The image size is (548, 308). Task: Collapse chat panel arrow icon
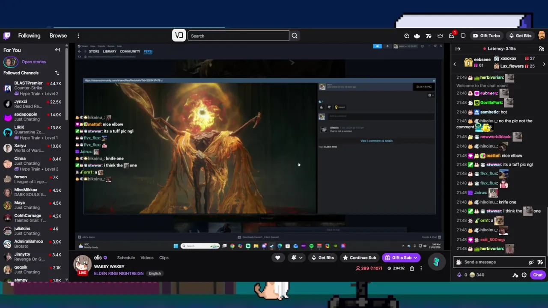click(x=458, y=49)
